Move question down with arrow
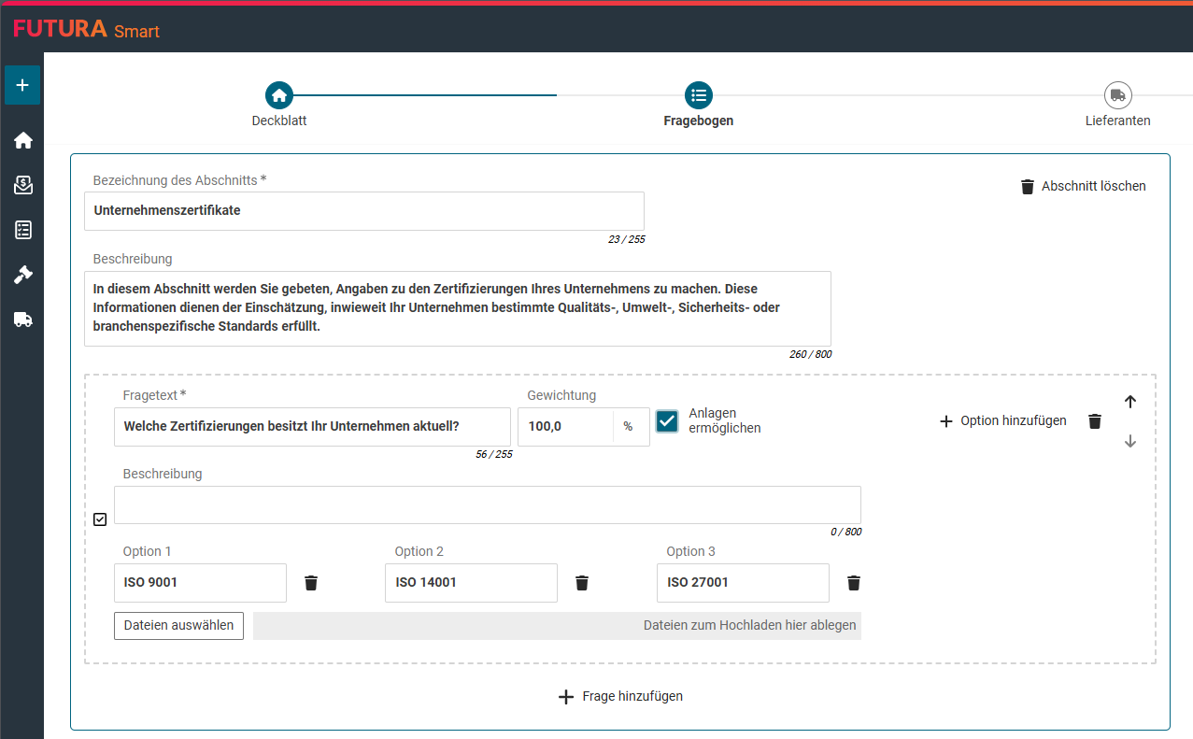The height and width of the screenshot is (739, 1193). (1130, 441)
